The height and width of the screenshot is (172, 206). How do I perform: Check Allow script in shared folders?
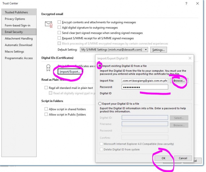46,109
